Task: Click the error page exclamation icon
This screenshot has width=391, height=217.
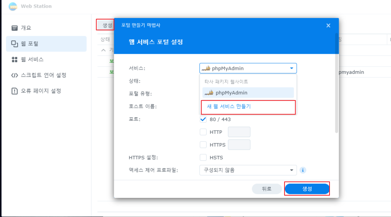Action: point(15,91)
